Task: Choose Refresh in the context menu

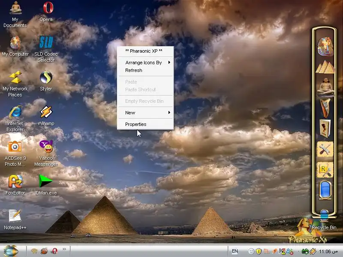Action: click(145, 70)
